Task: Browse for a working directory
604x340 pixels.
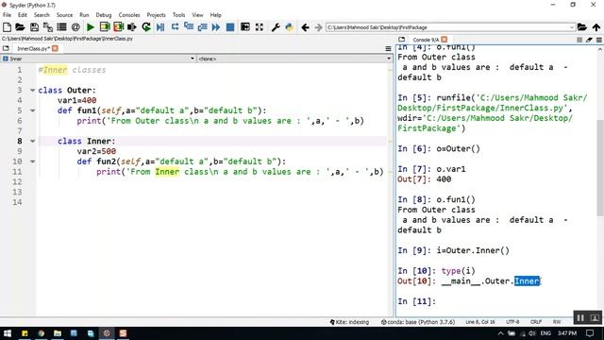Action: 582,27
